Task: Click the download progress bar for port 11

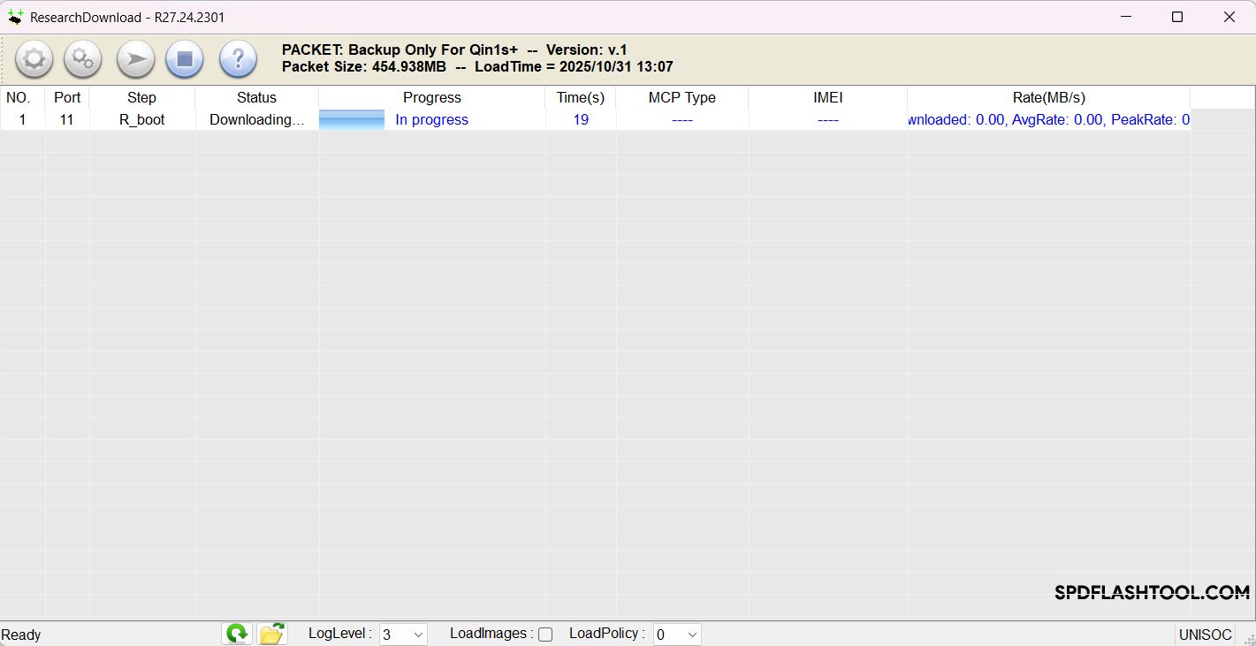Action: click(x=352, y=119)
